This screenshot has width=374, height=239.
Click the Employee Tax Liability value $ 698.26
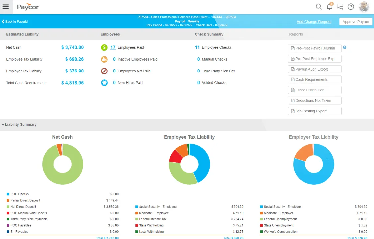[x=74, y=59]
